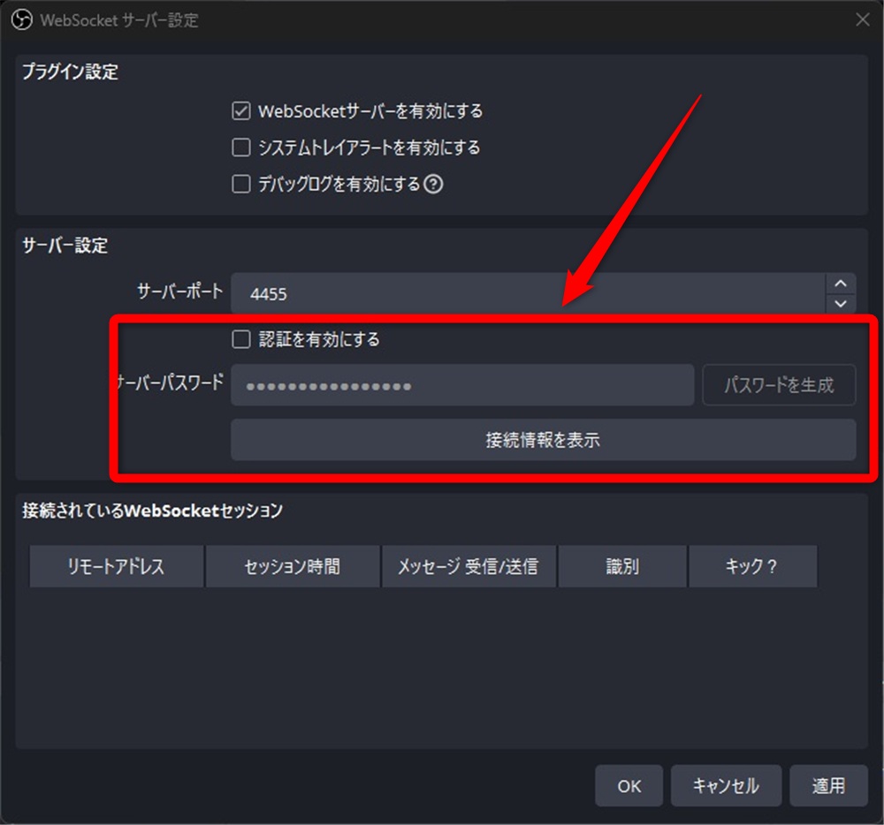Enable システムトレイアラートを有効にする checkbox

[x=241, y=148]
